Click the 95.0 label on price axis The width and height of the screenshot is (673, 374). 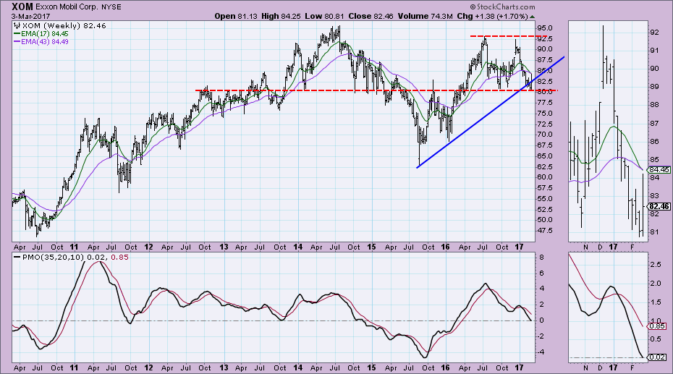coord(547,28)
